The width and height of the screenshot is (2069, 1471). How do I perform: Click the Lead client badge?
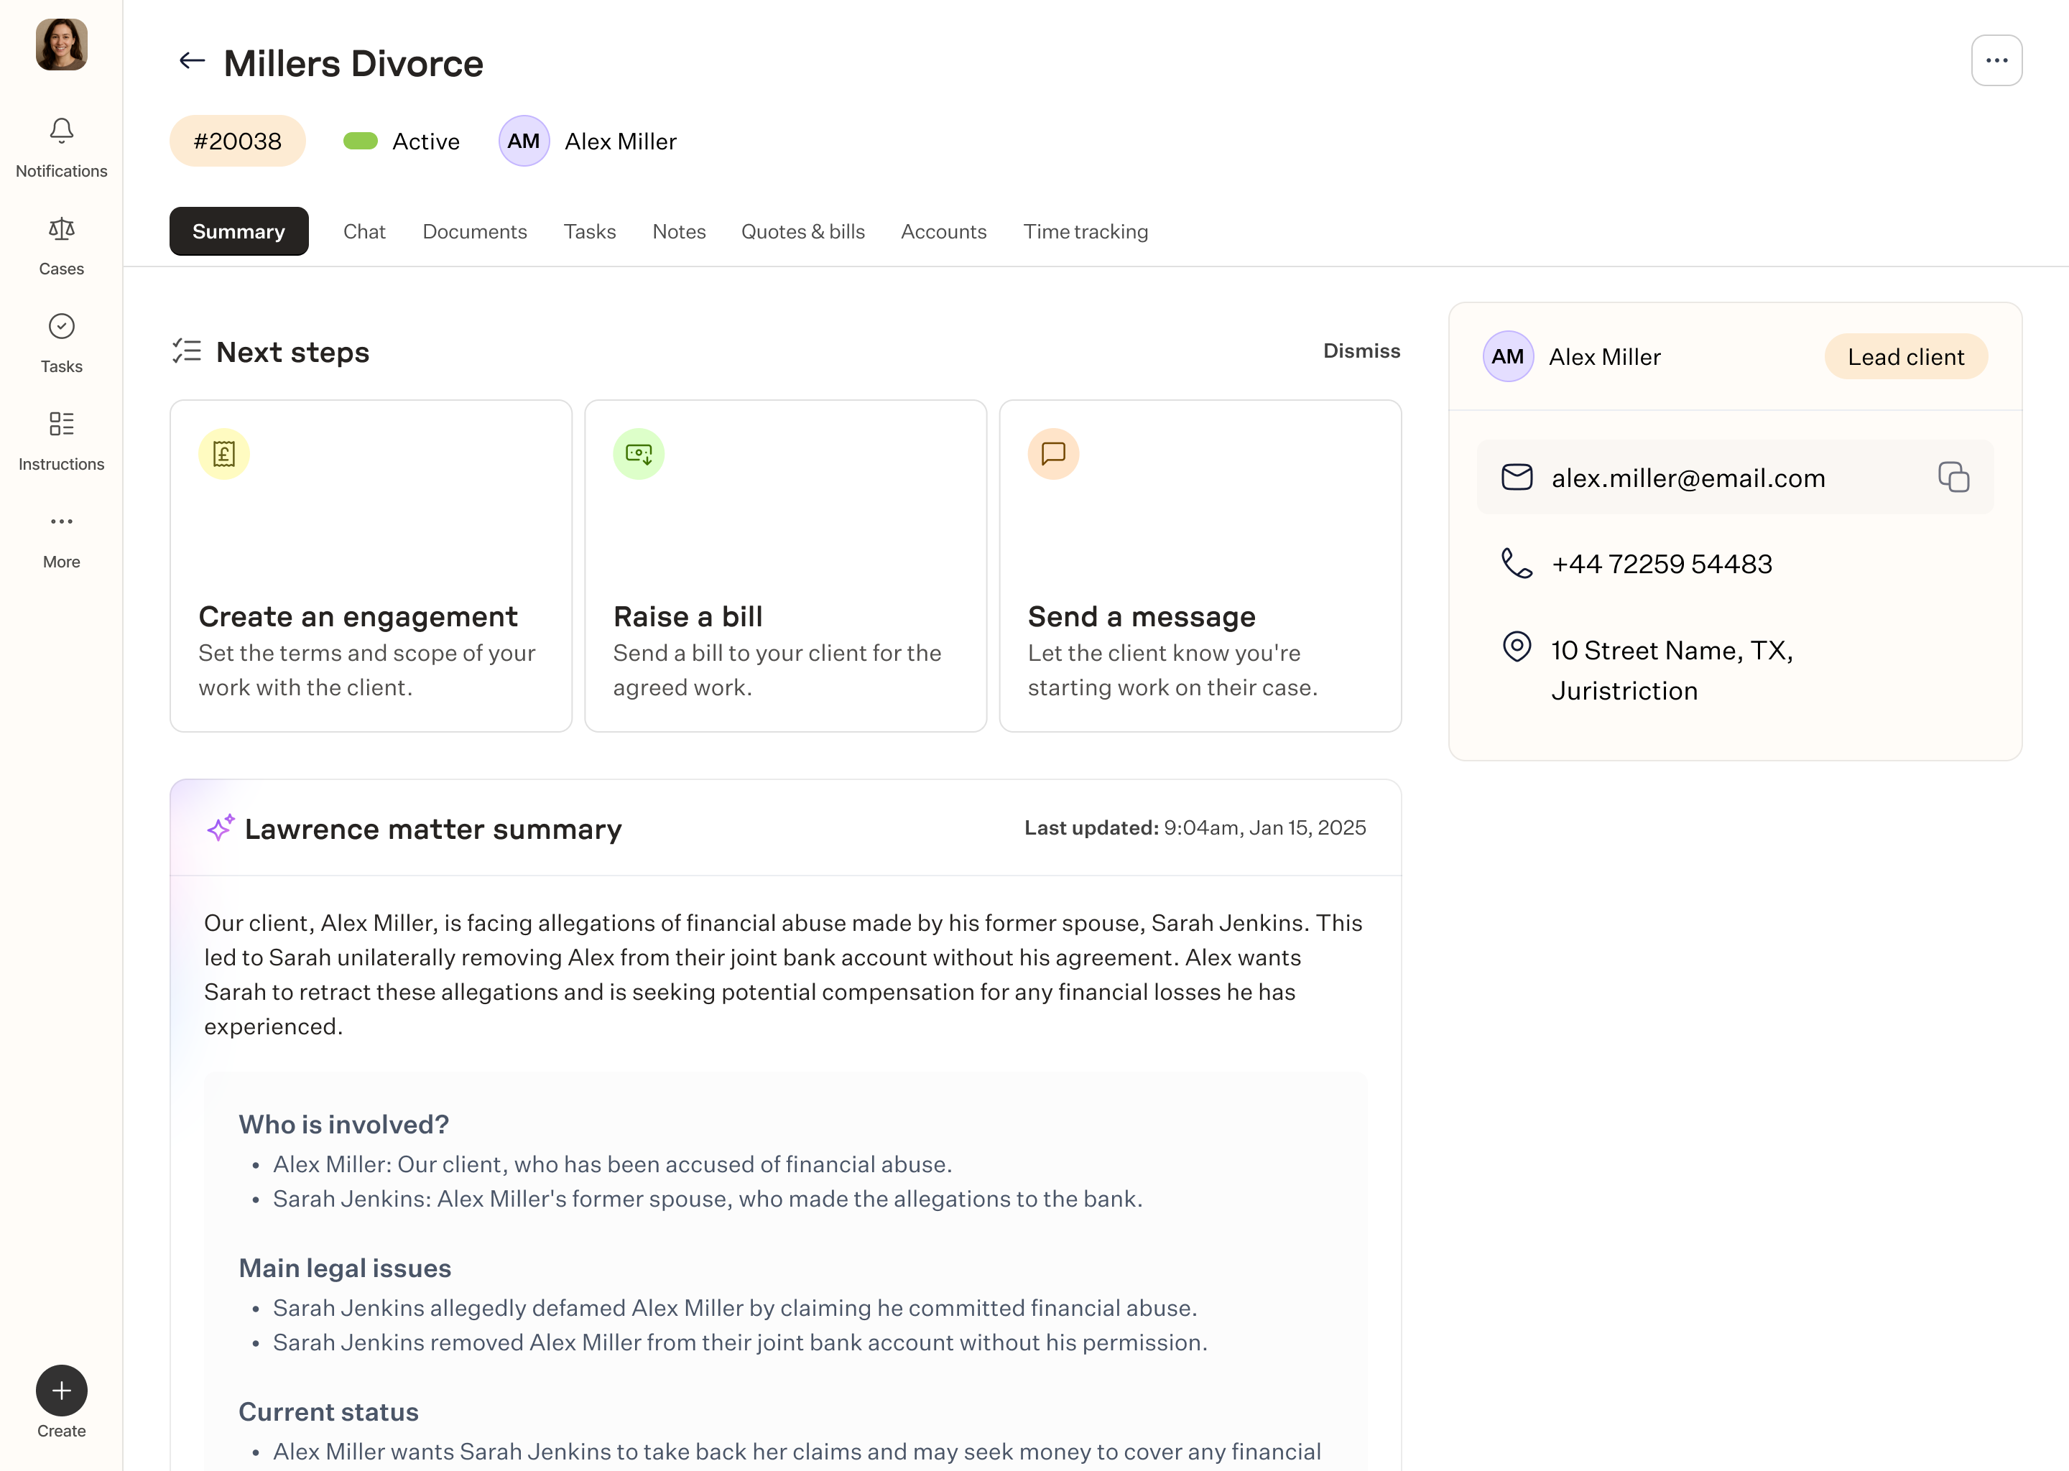coord(1905,357)
